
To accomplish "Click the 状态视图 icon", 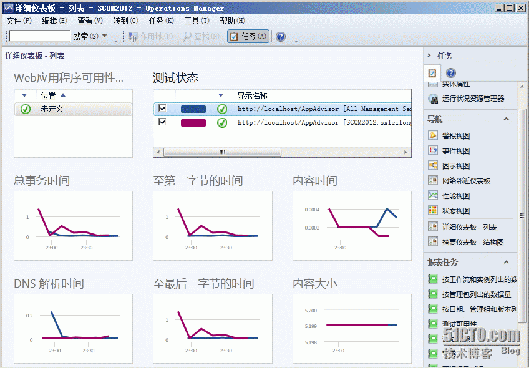I will pyautogui.click(x=432, y=210).
